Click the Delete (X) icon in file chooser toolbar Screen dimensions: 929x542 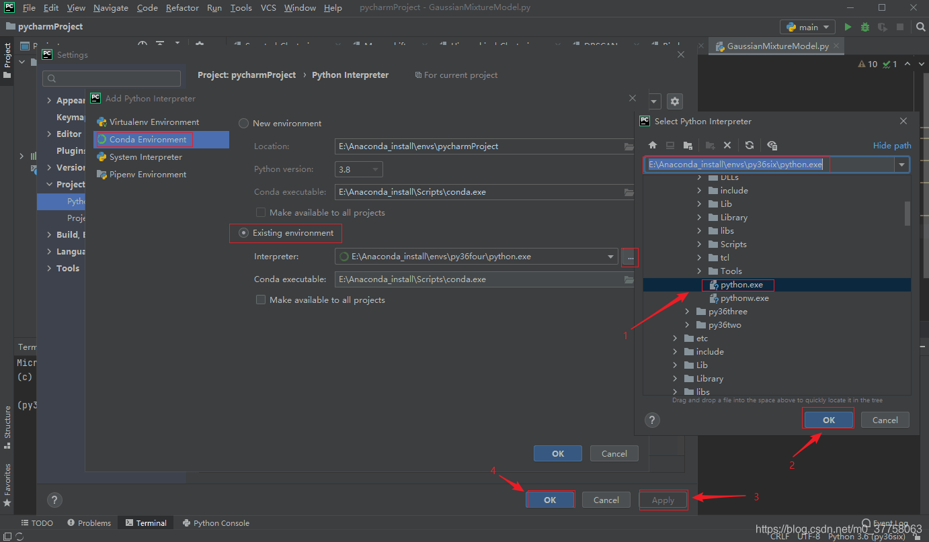[x=727, y=145]
